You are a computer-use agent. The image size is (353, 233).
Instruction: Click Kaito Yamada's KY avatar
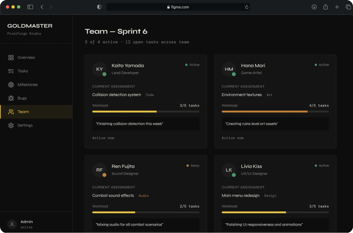click(99, 70)
